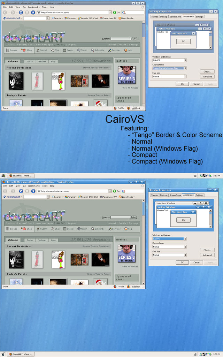Click Reload icon in lower Firefox window
The height and width of the screenshot is (357, 223).
click(x=21, y=191)
